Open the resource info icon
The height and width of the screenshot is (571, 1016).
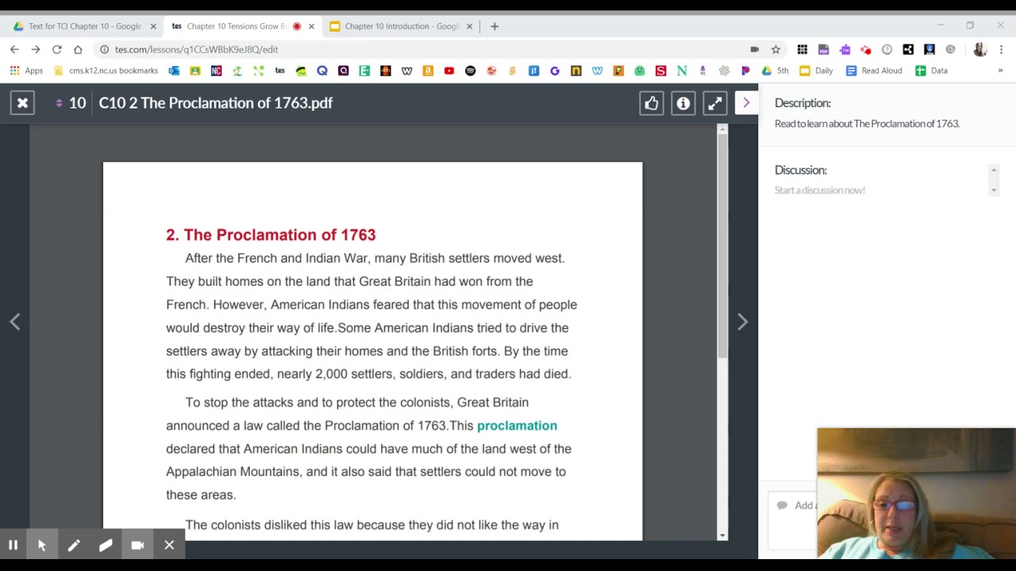(x=683, y=103)
